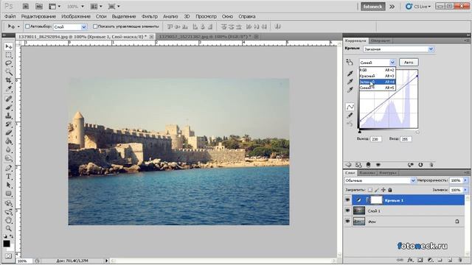Select the Eyedropper tool in toolbox
This screenshot has width=472, height=265.
click(8, 88)
